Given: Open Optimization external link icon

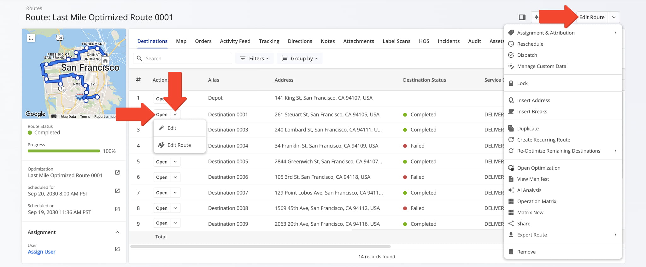Looking at the screenshot, I should point(117,172).
